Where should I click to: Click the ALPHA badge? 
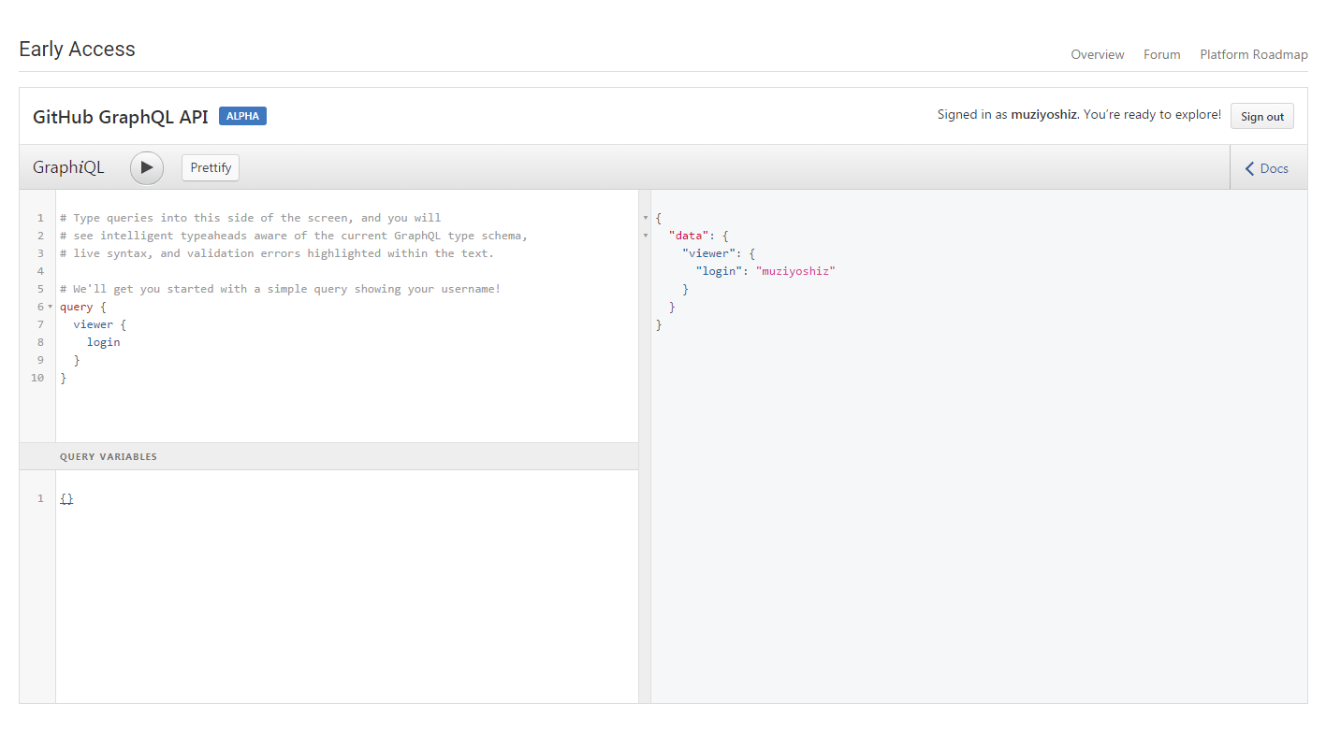coord(242,115)
